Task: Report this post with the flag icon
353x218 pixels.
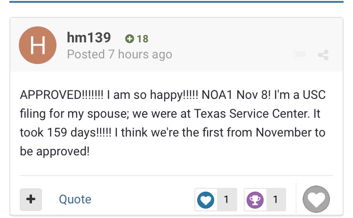Action: click(300, 55)
